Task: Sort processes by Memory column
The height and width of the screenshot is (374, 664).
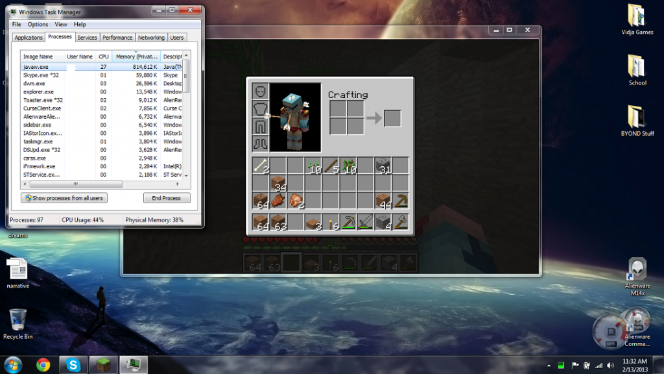Action: [136, 56]
